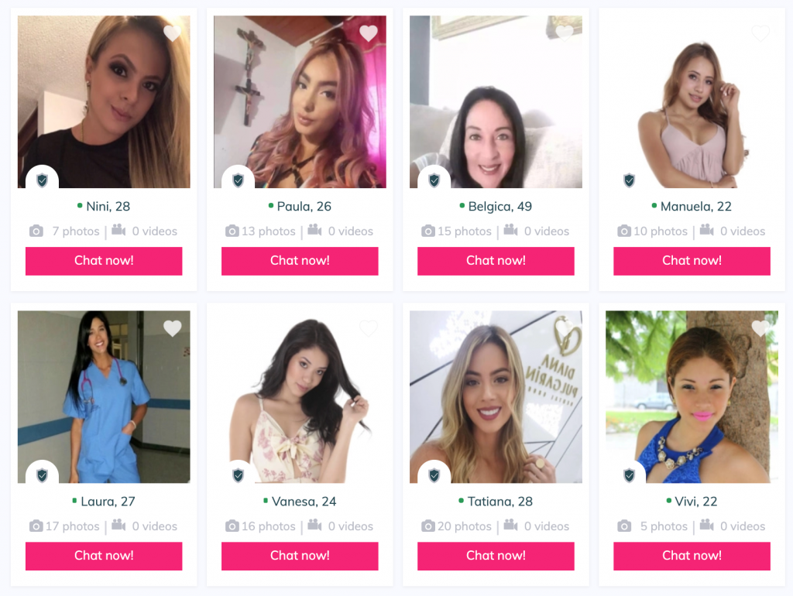Toggle favorite heart on Laura's card
Image resolution: width=793 pixels, height=596 pixels.
coord(173,329)
